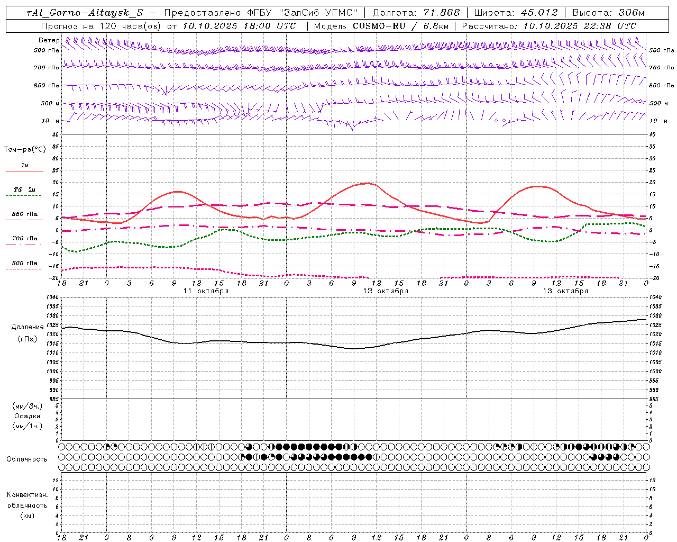
Task: Click the 700 гПа temperature legend label
Action: (x=24, y=239)
